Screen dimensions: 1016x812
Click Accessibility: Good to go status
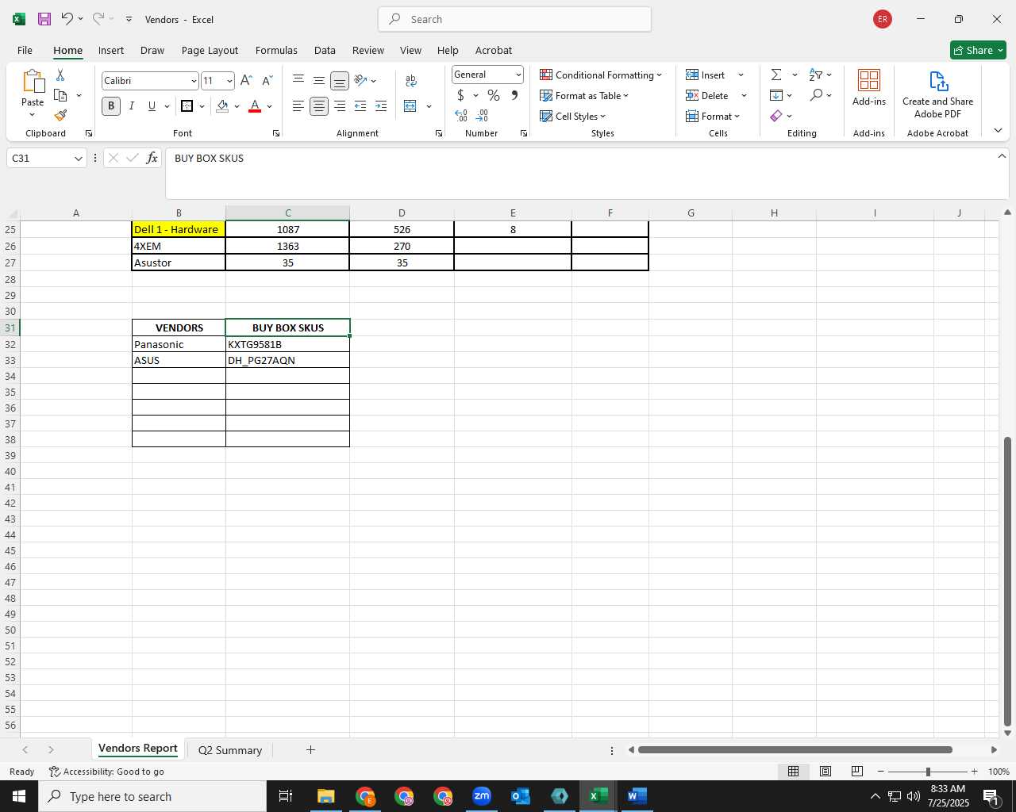tap(106, 772)
